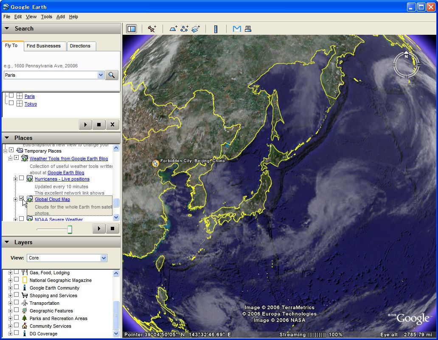Click the Community Services house icon
438x340 pixels.
25,326
